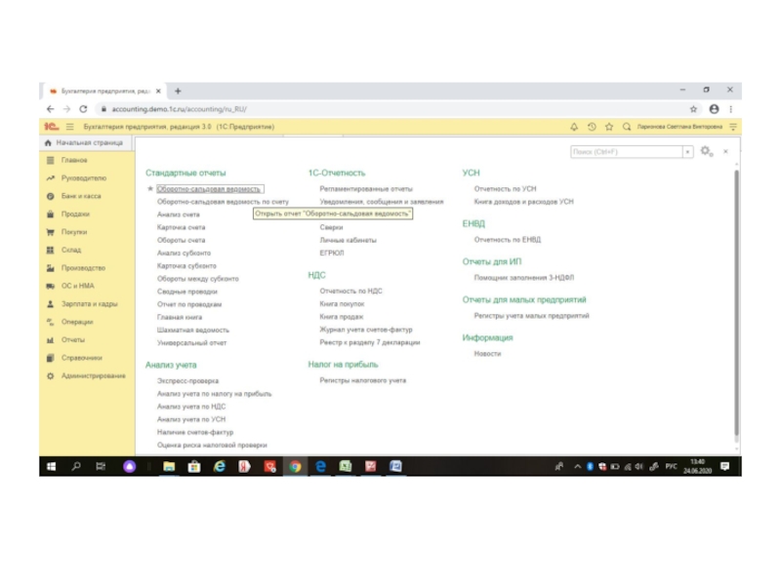Expand the search field dropdown arrow
Screen dimensions: 781x585
pos(688,152)
